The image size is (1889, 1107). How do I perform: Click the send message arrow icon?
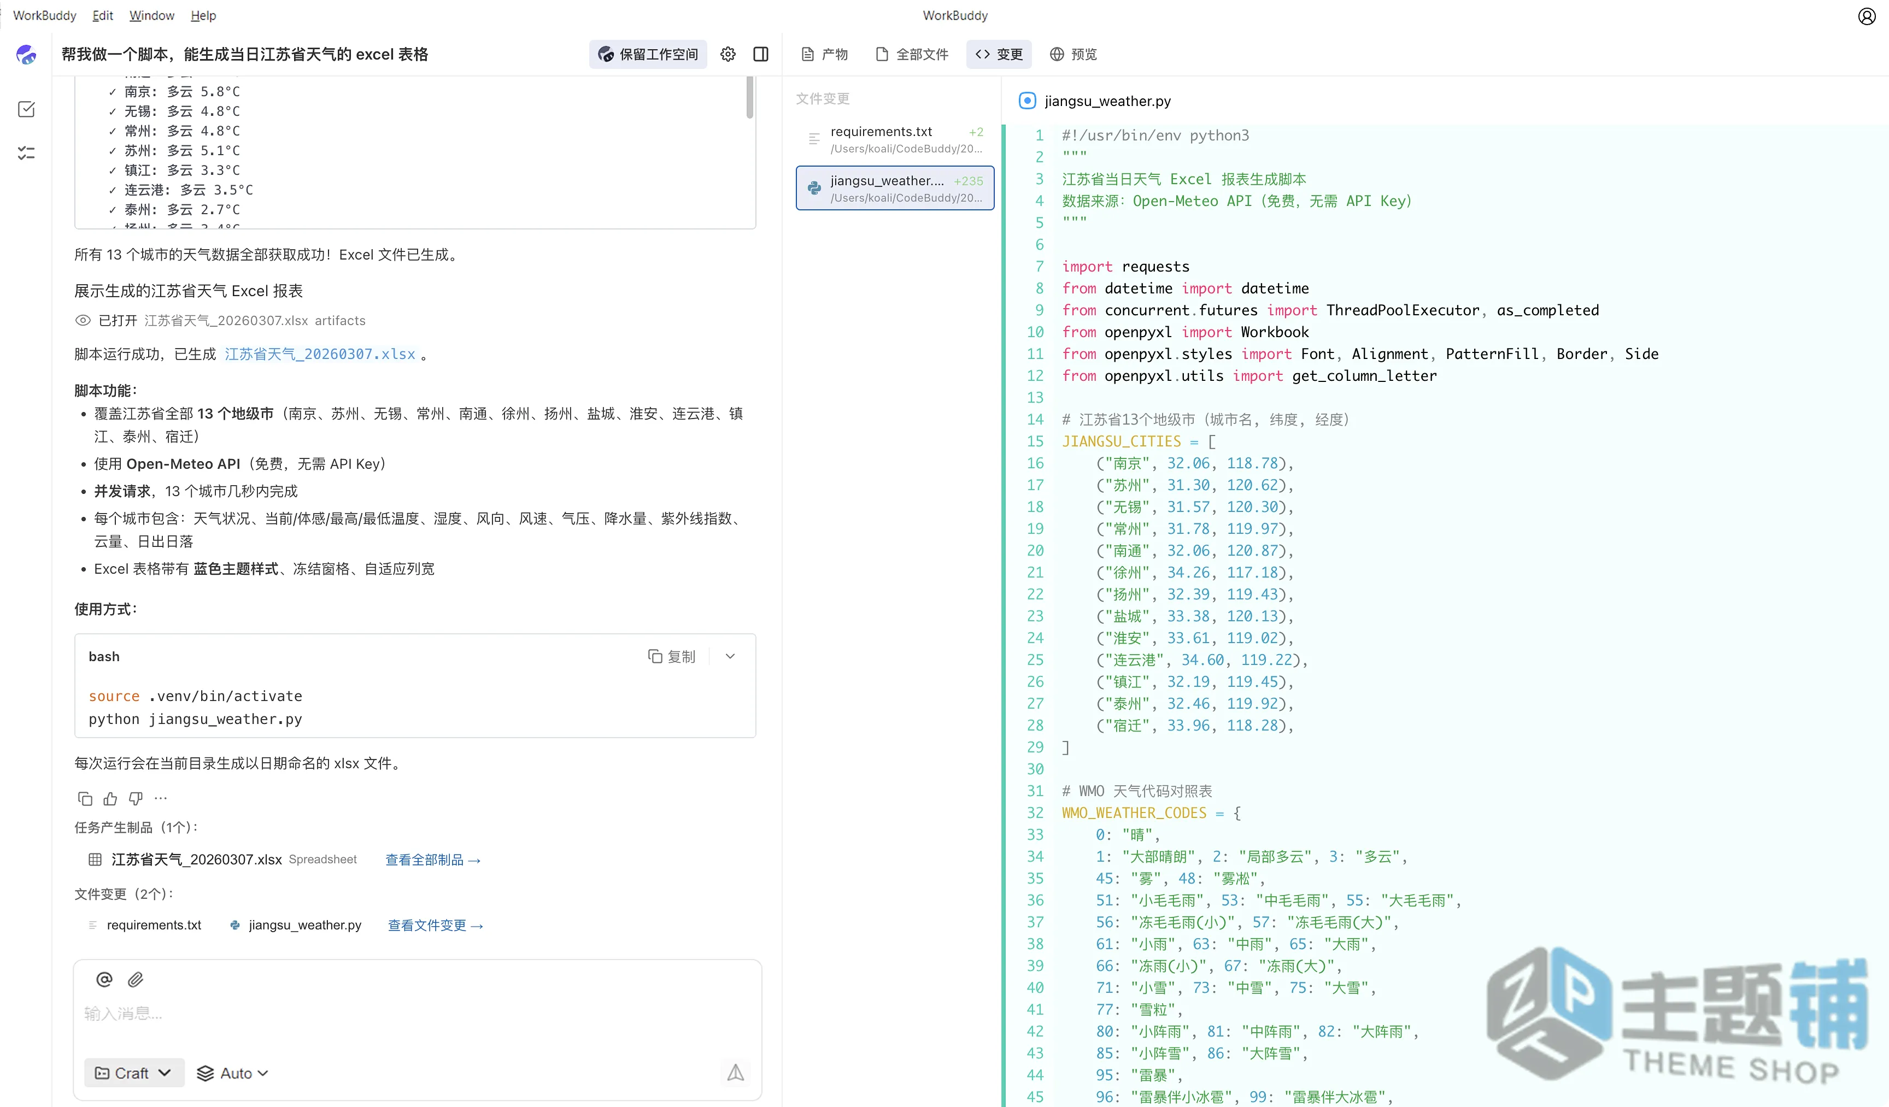[736, 1073]
